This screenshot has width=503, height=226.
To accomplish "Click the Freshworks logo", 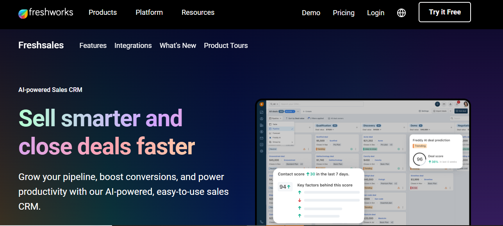I will pyautogui.click(x=46, y=12).
